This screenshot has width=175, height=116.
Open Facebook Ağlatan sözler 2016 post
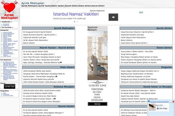pos(43,113)
